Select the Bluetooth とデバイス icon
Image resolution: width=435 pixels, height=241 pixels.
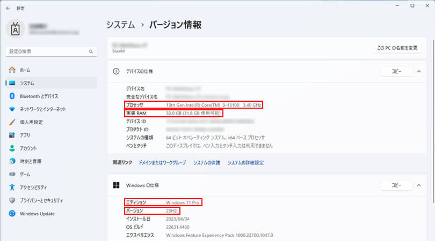[x=12, y=96]
